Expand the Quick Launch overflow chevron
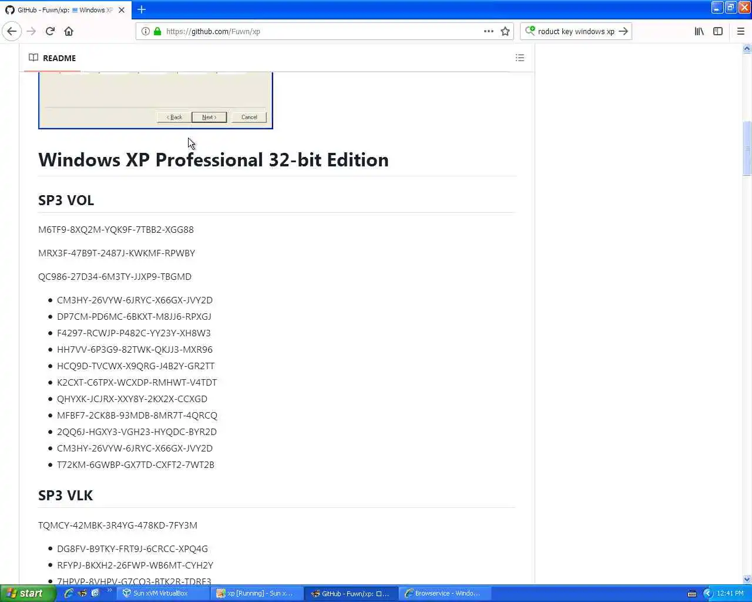 click(109, 590)
